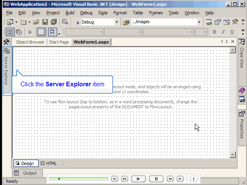Switch to HTML view button
This screenshot has height=185, width=247.
(48, 163)
